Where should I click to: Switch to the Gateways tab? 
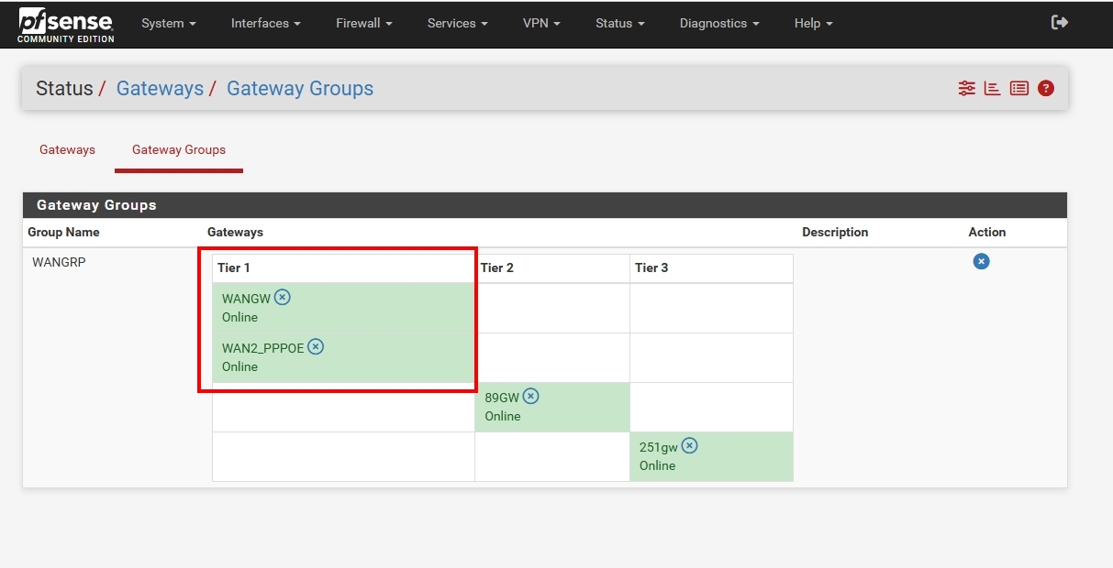pos(67,149)
